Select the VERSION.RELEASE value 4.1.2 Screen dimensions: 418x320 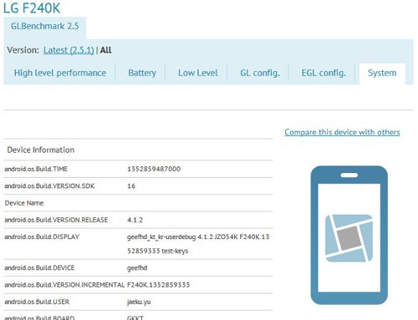click(x=135, y=220)
